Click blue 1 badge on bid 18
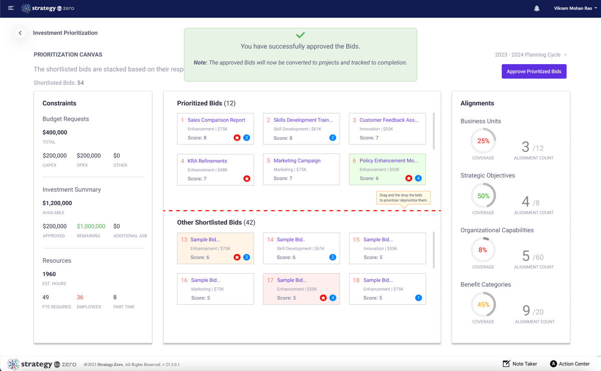The image size is (601, 371). [418, 298]
